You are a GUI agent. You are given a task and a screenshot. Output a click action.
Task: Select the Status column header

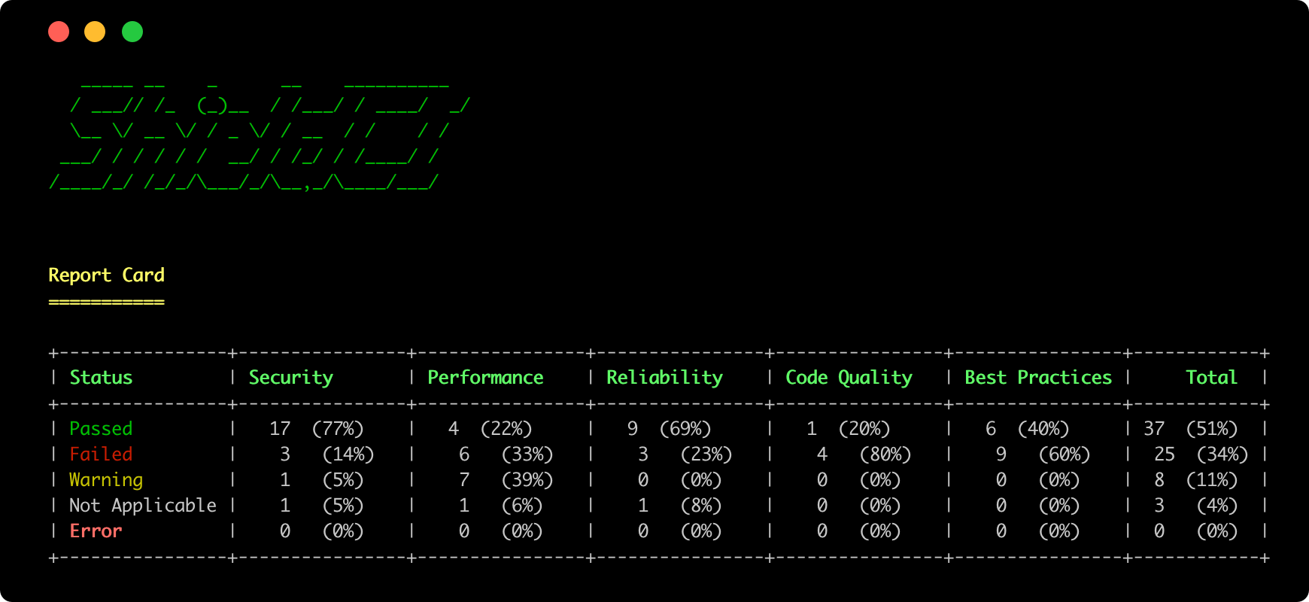coord(101,378)
